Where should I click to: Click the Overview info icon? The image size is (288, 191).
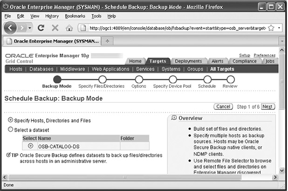[x=174, y=117]
